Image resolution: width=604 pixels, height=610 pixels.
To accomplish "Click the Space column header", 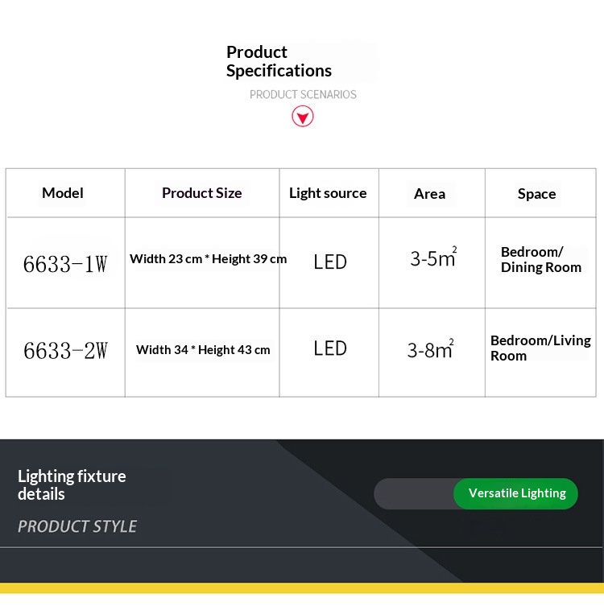I will [x=536, y=194].
